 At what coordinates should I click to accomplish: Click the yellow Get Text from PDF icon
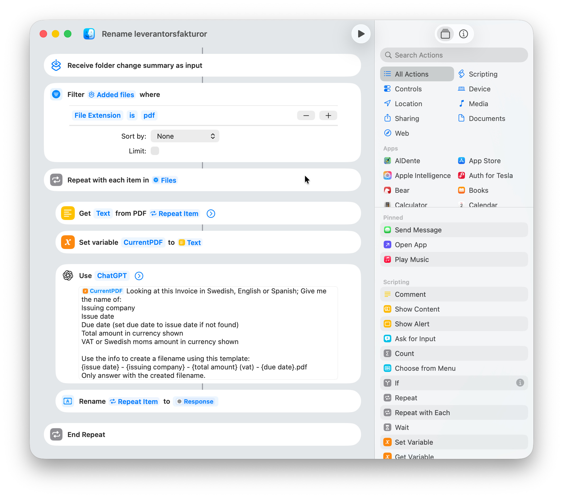point(68,213)
